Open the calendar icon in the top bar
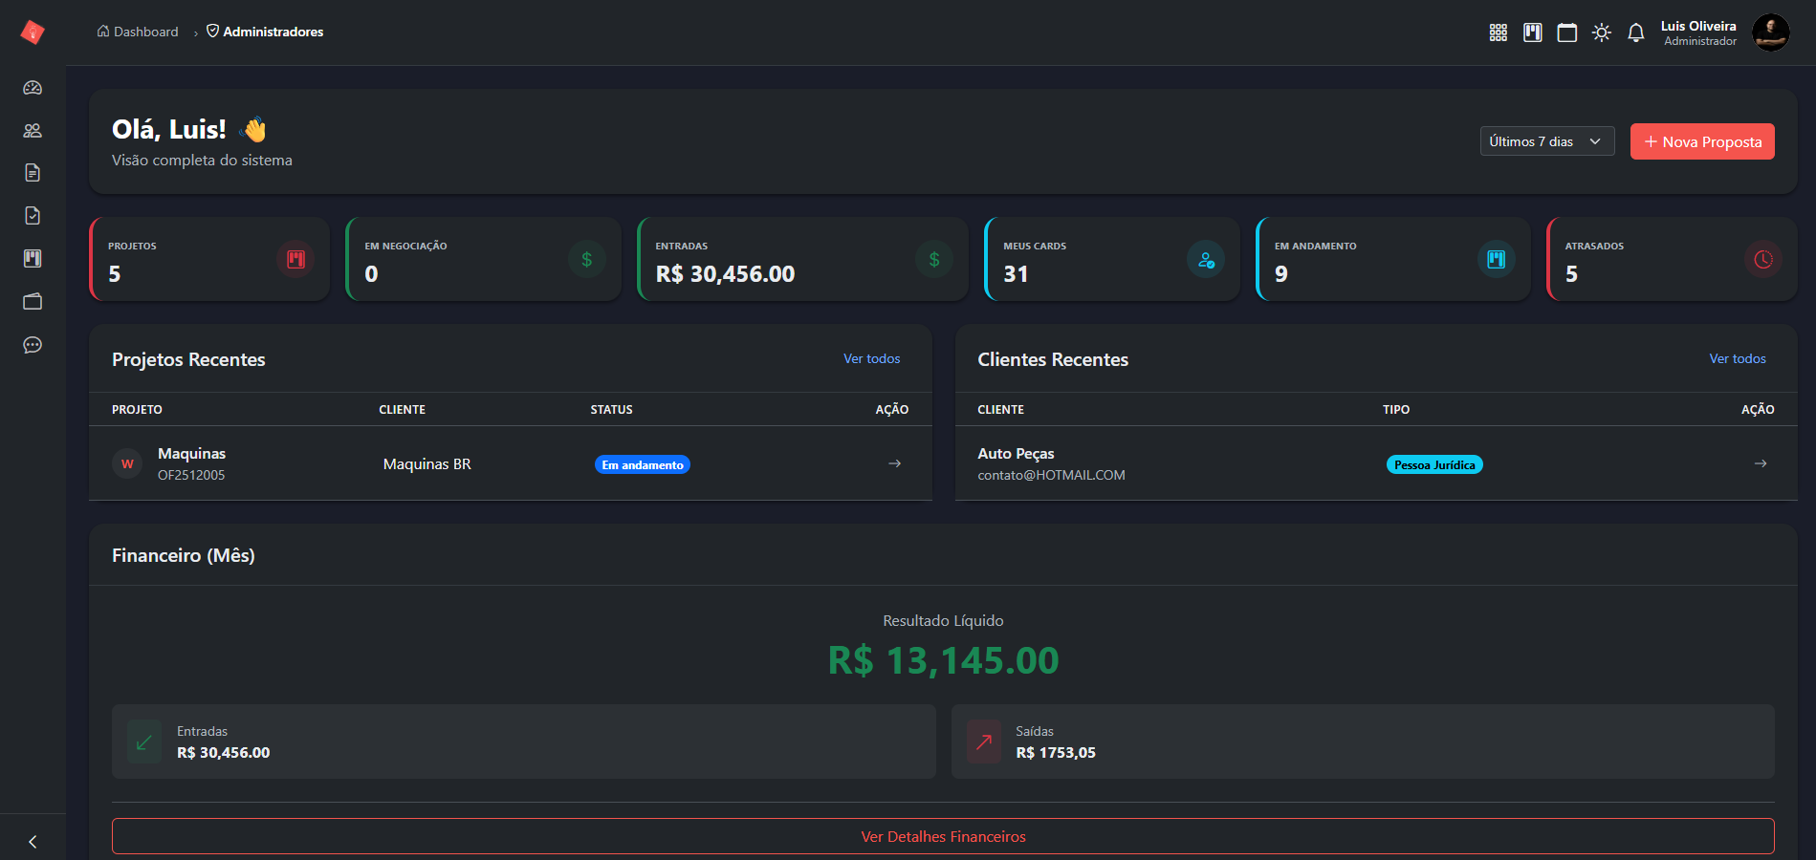The width and height of the screenshot is (1816, 860). point(1567,32)
